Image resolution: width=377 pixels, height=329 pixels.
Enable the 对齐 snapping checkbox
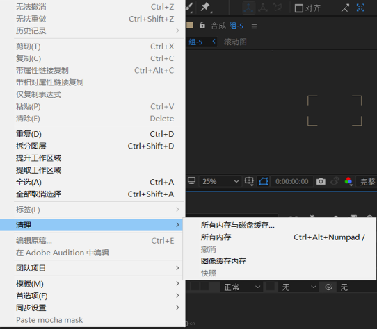point(299,8)
